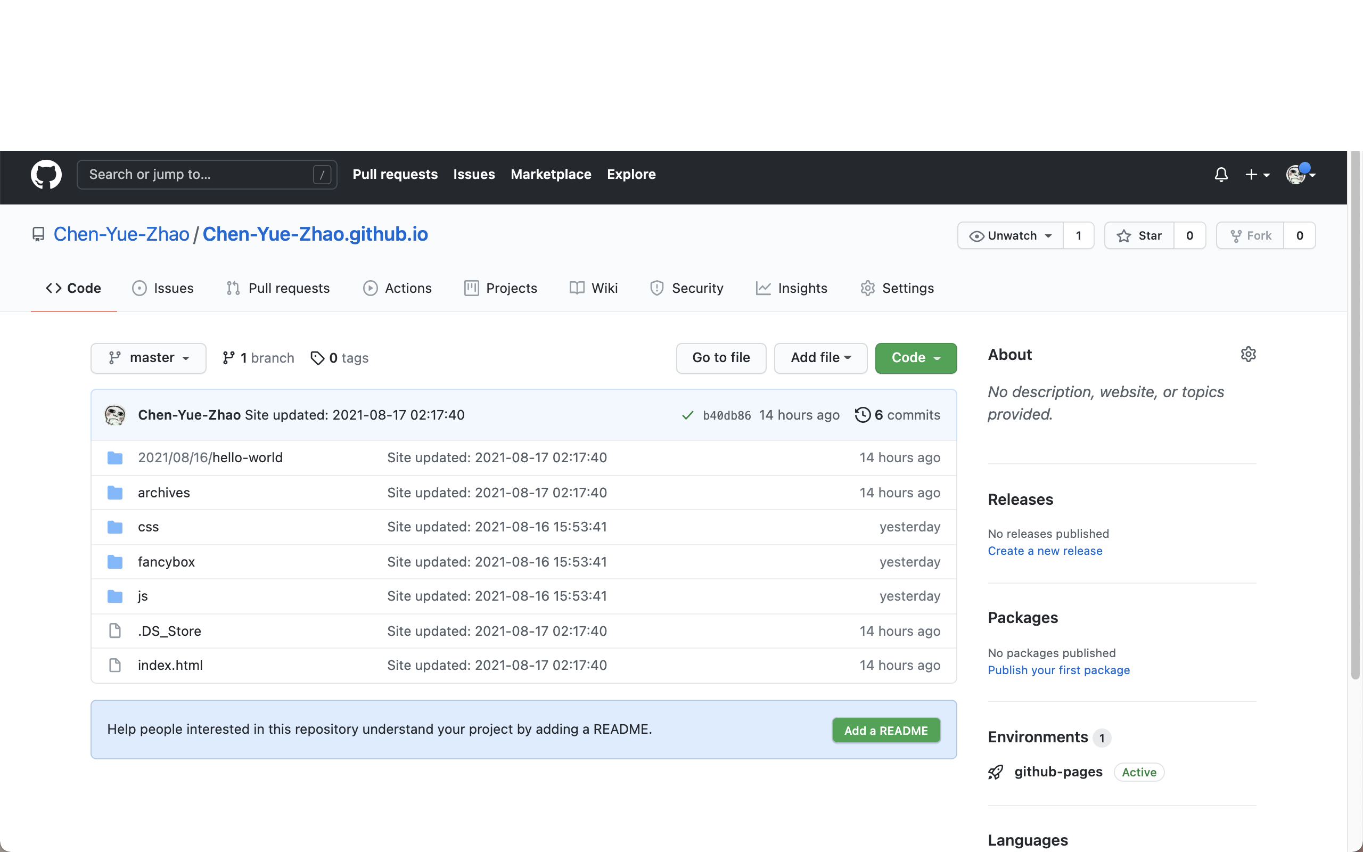Viewport: 1363px width, 852px height.
Task: View the 1 branch list
Action: coord(259,358)
